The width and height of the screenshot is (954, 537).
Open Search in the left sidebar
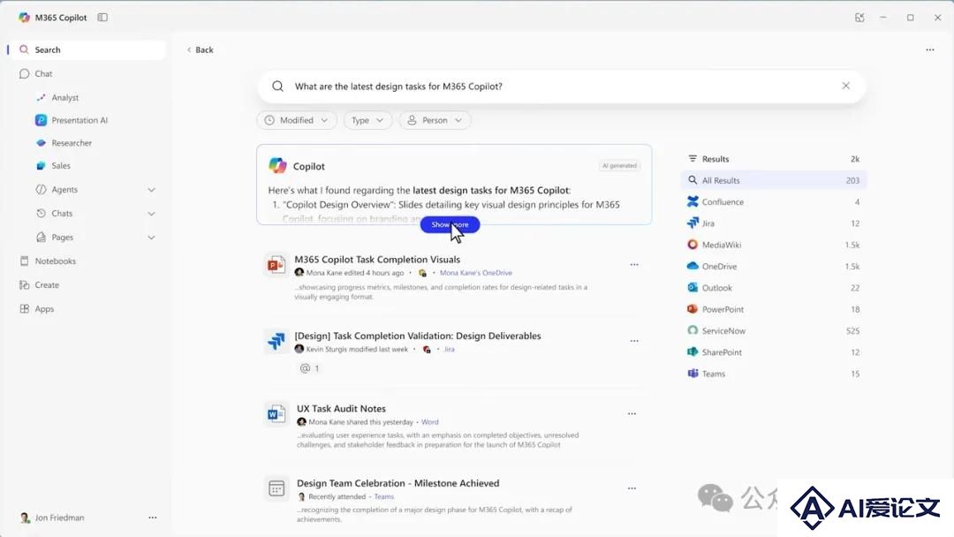tap(87, 49)
